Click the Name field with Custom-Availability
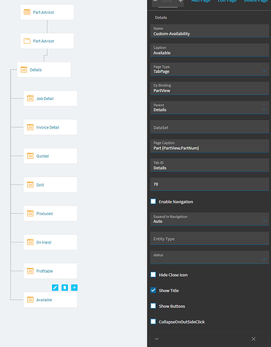 tap(209, 31)
